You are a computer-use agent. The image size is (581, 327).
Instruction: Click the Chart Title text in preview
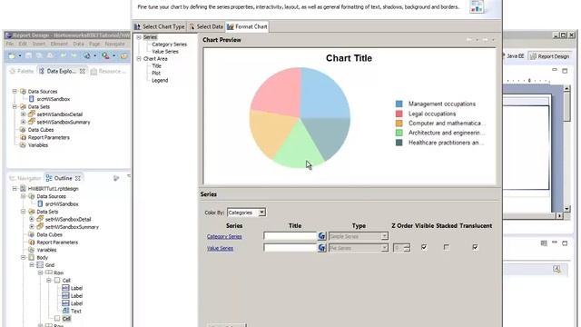tap(349, 58)
